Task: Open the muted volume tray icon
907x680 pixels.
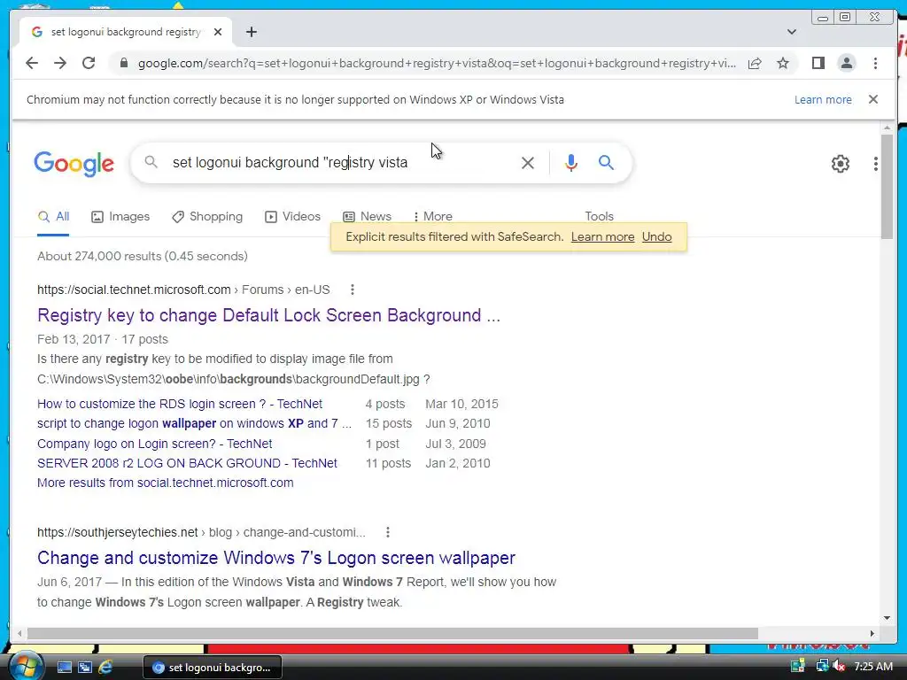Action: pyautogui.click(x=838, y=666)
